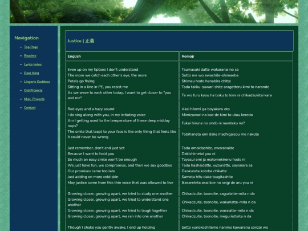
Task: Click the Contact link
Action: (30, 108)
